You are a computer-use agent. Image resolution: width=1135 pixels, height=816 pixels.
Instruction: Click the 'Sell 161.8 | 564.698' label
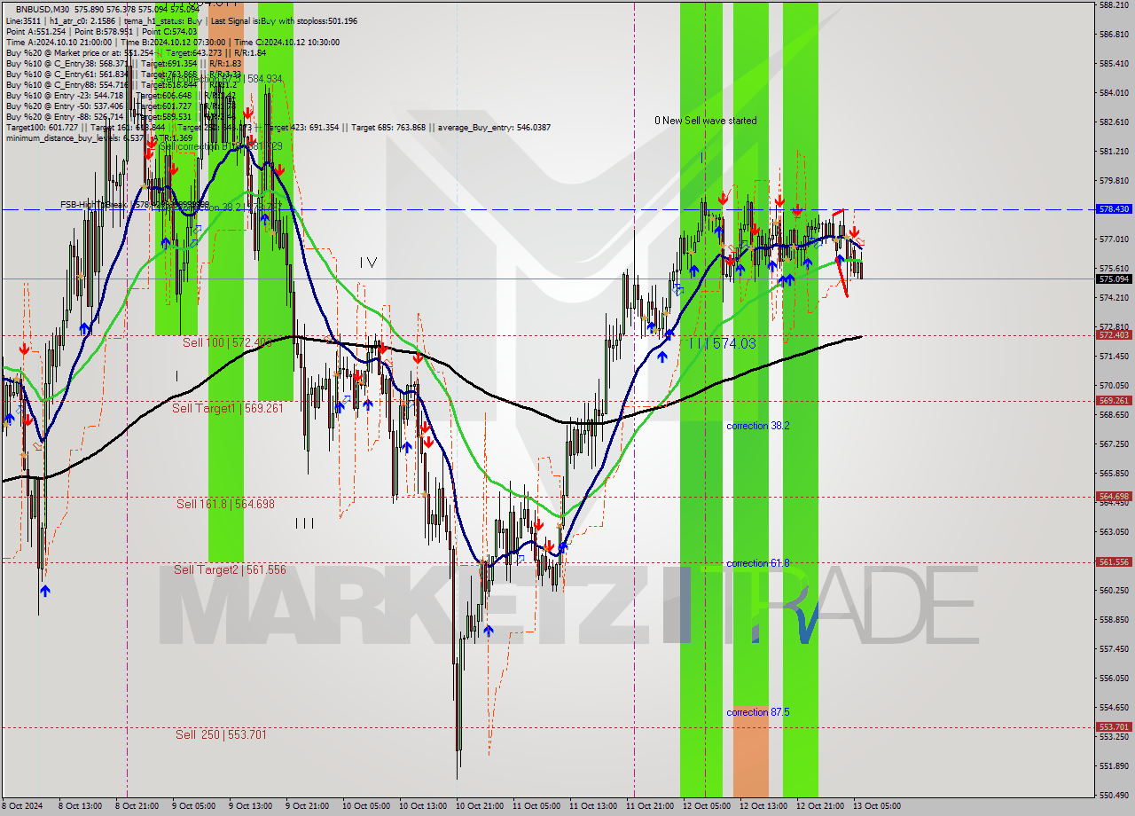pos(225,504)
